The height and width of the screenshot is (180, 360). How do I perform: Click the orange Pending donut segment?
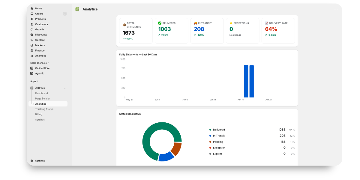tap(176, 149)
